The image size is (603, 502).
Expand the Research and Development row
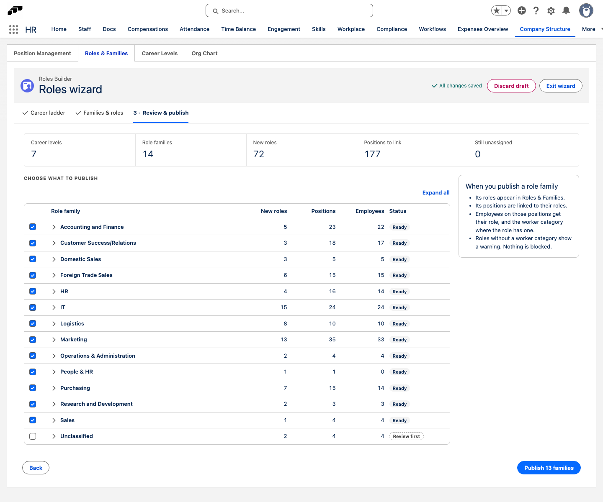click(54, 404)
